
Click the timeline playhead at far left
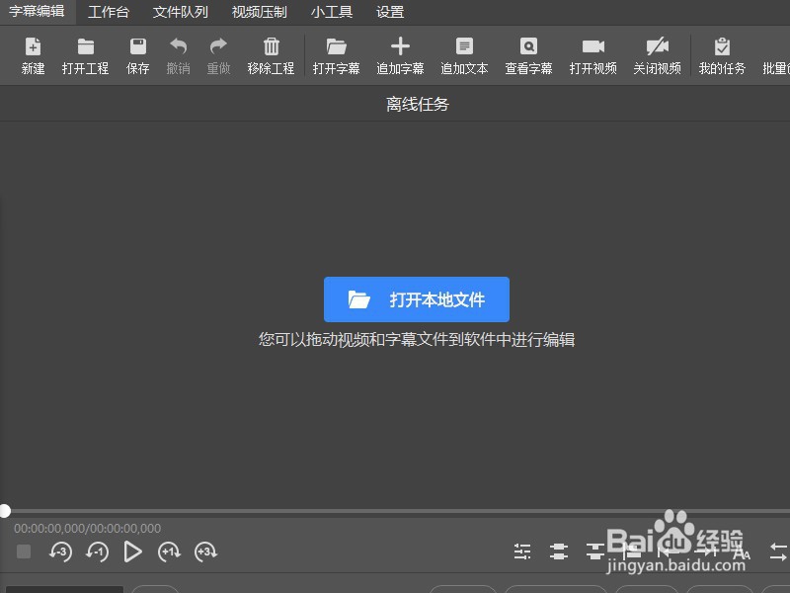coord(6,510)
